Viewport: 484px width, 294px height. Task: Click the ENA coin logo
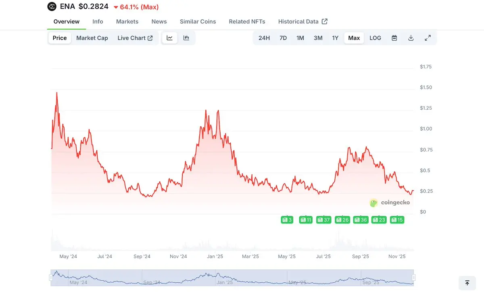52,6
